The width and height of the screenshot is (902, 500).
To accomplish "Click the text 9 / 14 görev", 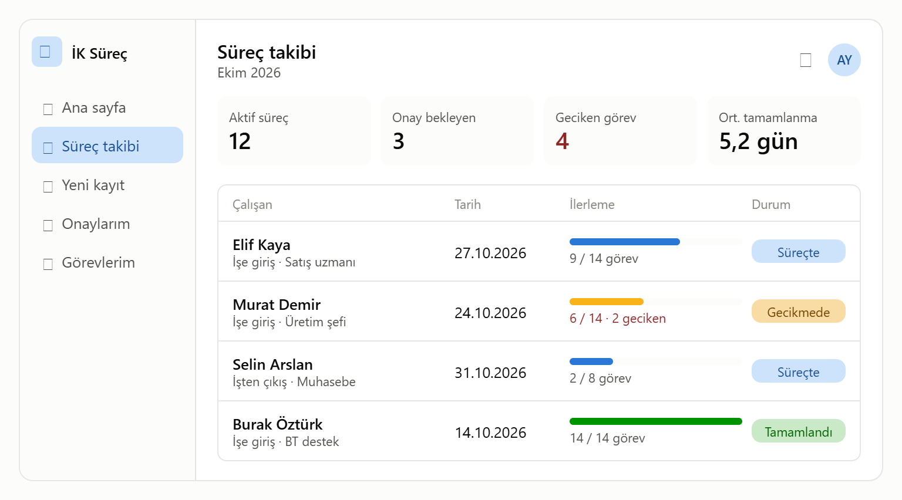I will coord(604,259).
